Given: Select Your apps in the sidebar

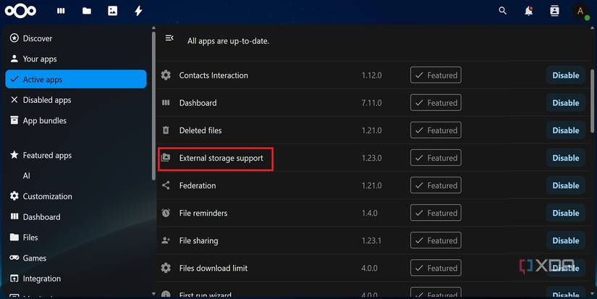Looking at the screenshot, I should coord(76,59).
